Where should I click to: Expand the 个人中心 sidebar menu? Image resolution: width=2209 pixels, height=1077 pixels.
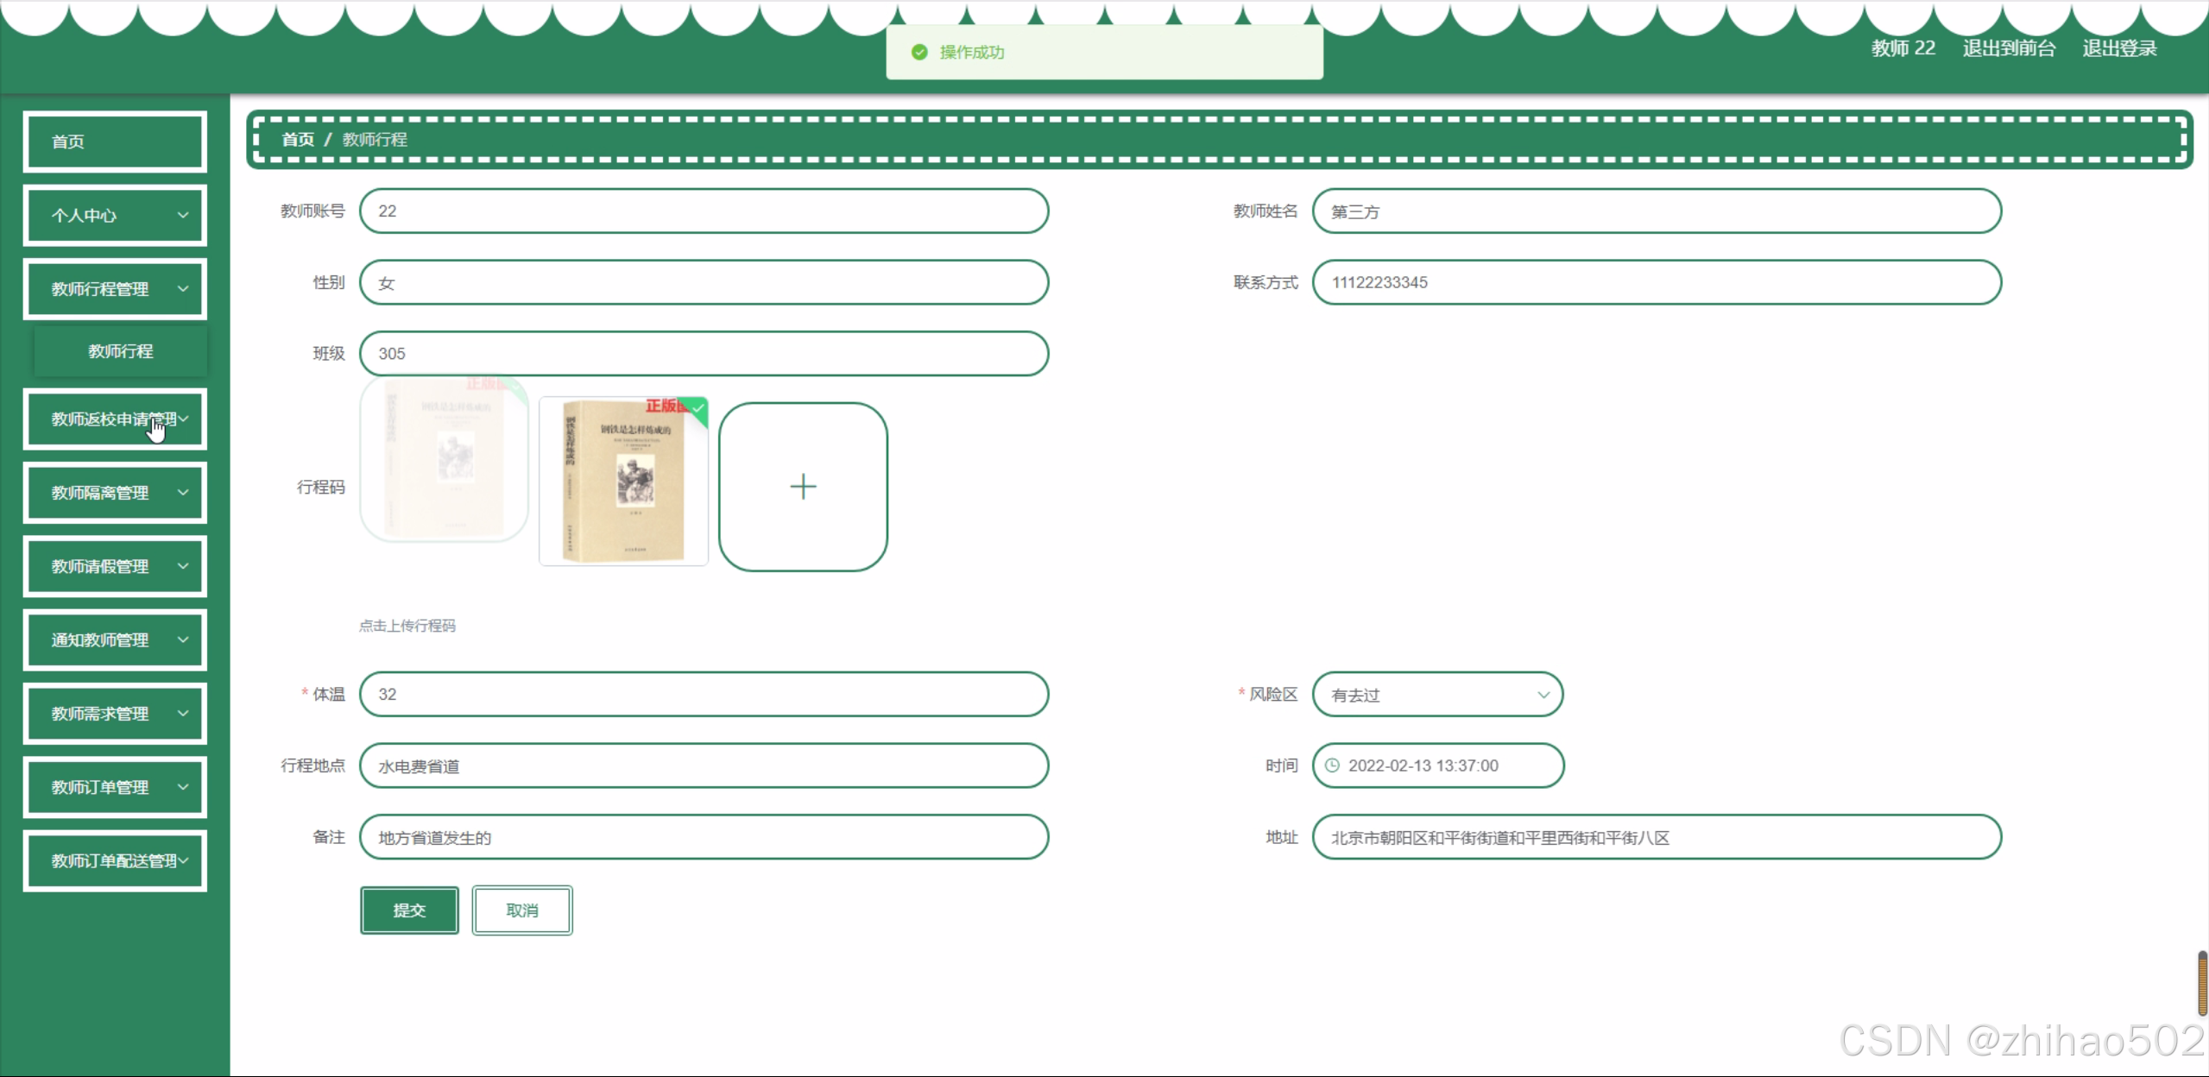[115, 216]
